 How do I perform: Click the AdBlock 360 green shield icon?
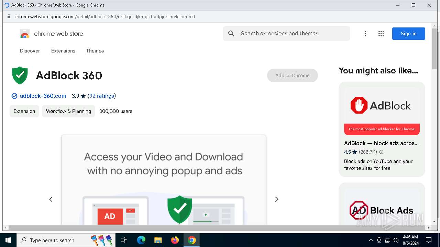point(20,75)
